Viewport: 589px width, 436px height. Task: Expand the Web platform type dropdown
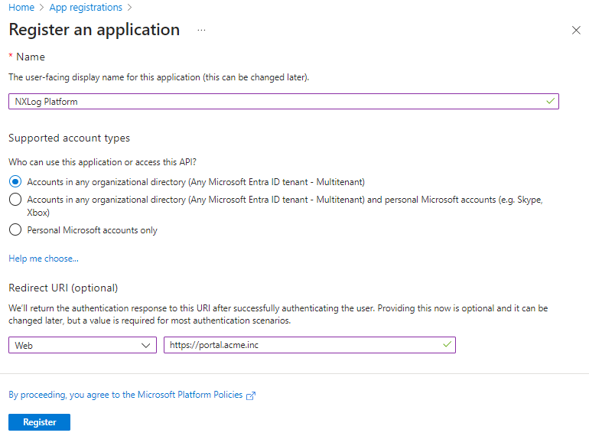(83, 346)
